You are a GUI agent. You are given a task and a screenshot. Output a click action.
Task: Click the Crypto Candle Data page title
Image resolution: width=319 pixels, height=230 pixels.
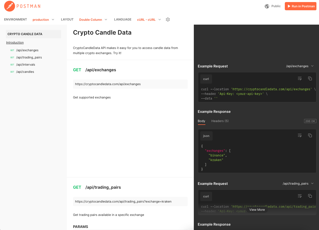102,33
